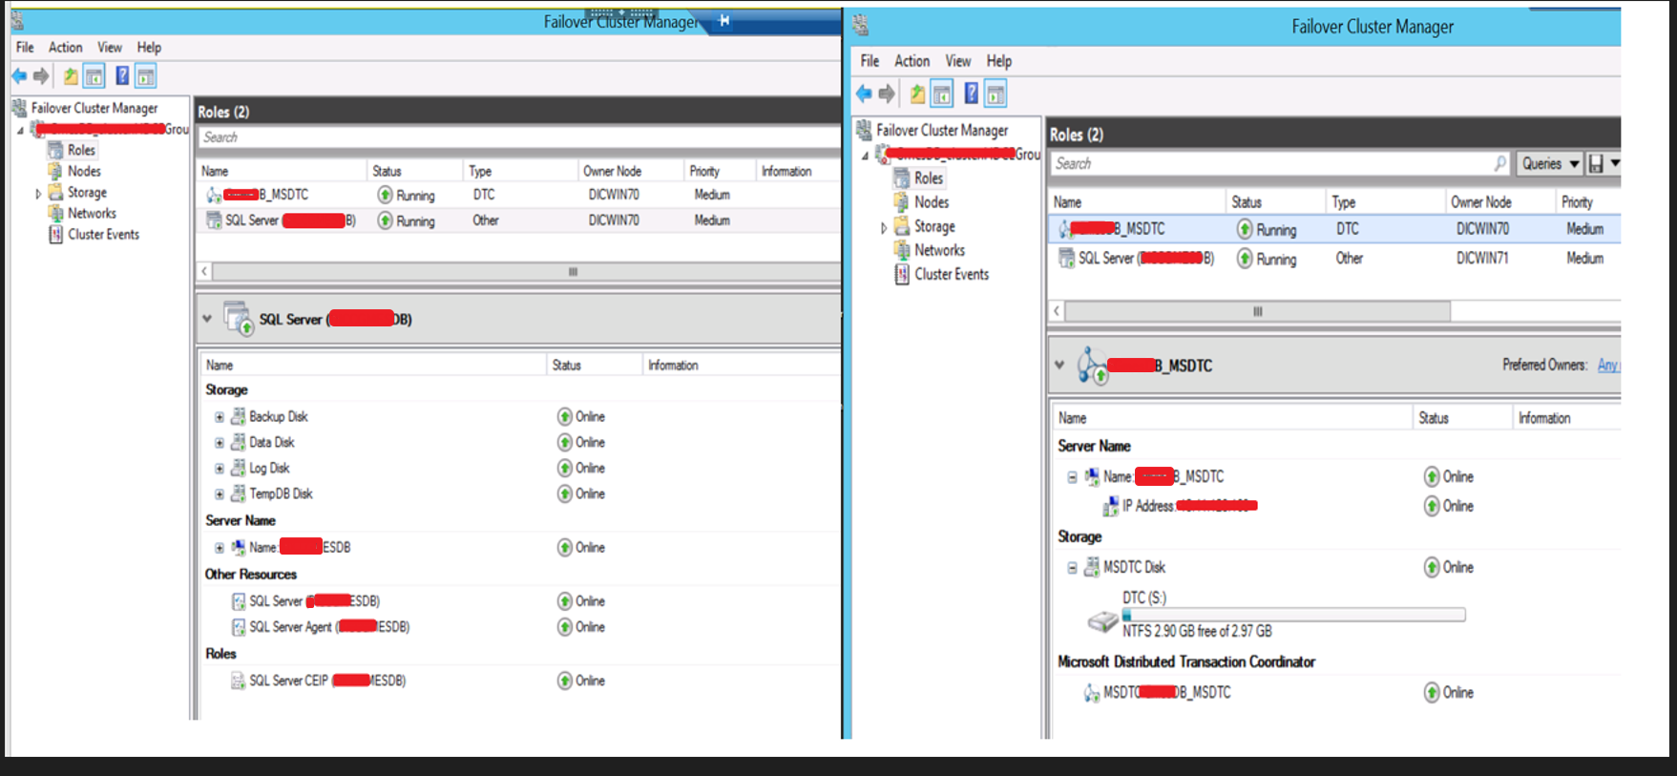
Task: Open Action menu in left window
Action: pos(65,47)
